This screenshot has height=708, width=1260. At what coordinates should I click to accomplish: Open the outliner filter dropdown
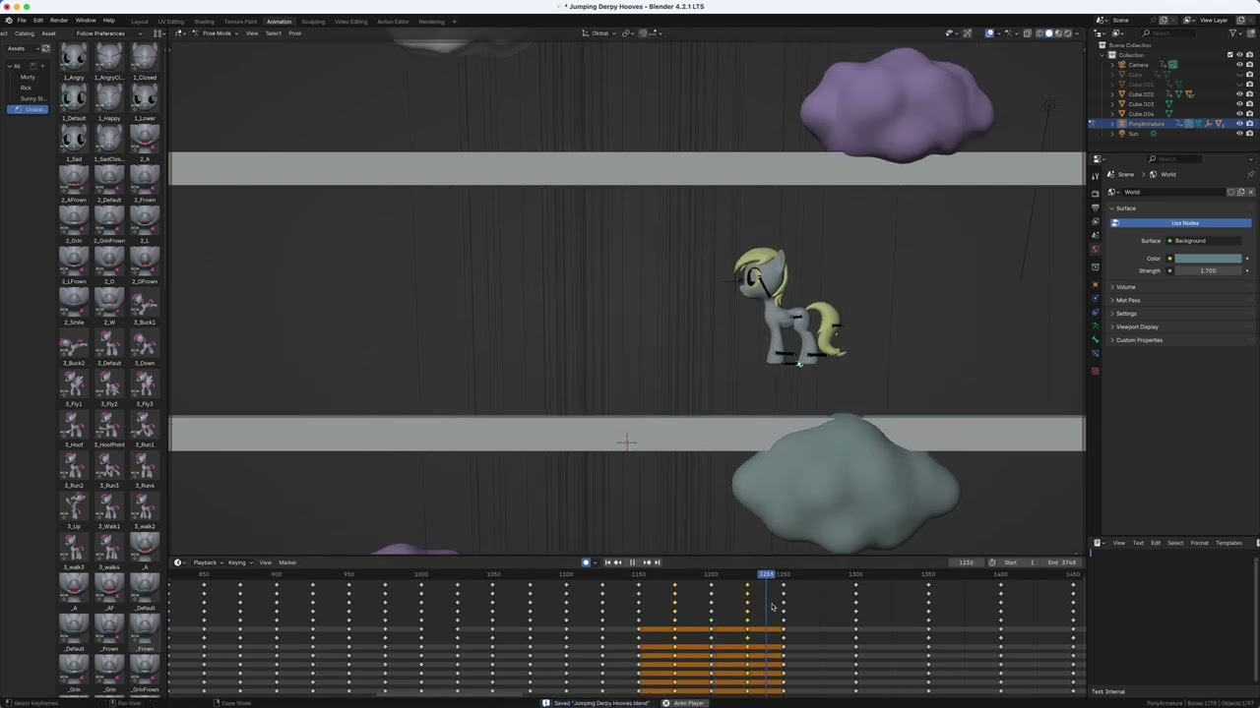[x=1234, y=33]
